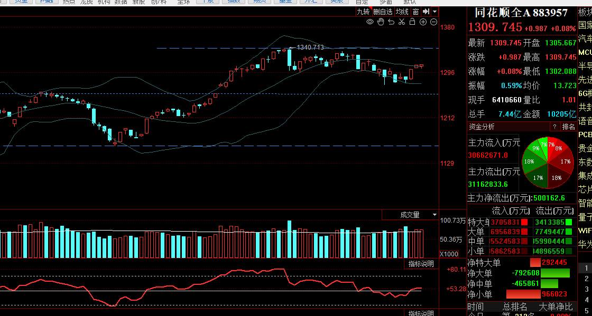Open the MCU sector in right list

click(x=585, y=52)
